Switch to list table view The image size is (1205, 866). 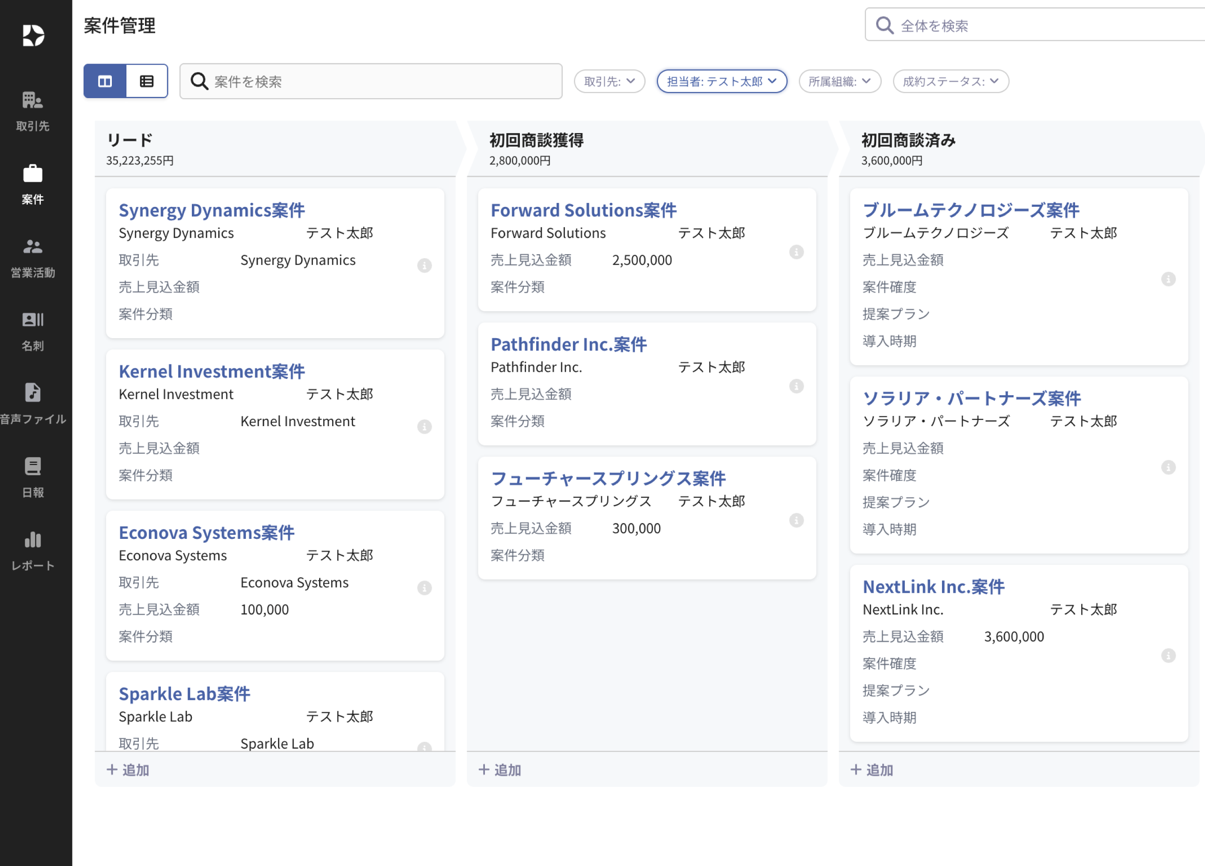(147, 81)
